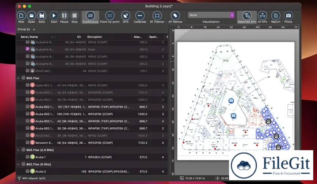Check the Apple 802.1 AP checkbox
The width and height of the screenshot is (317, 184).
(28, 85)
